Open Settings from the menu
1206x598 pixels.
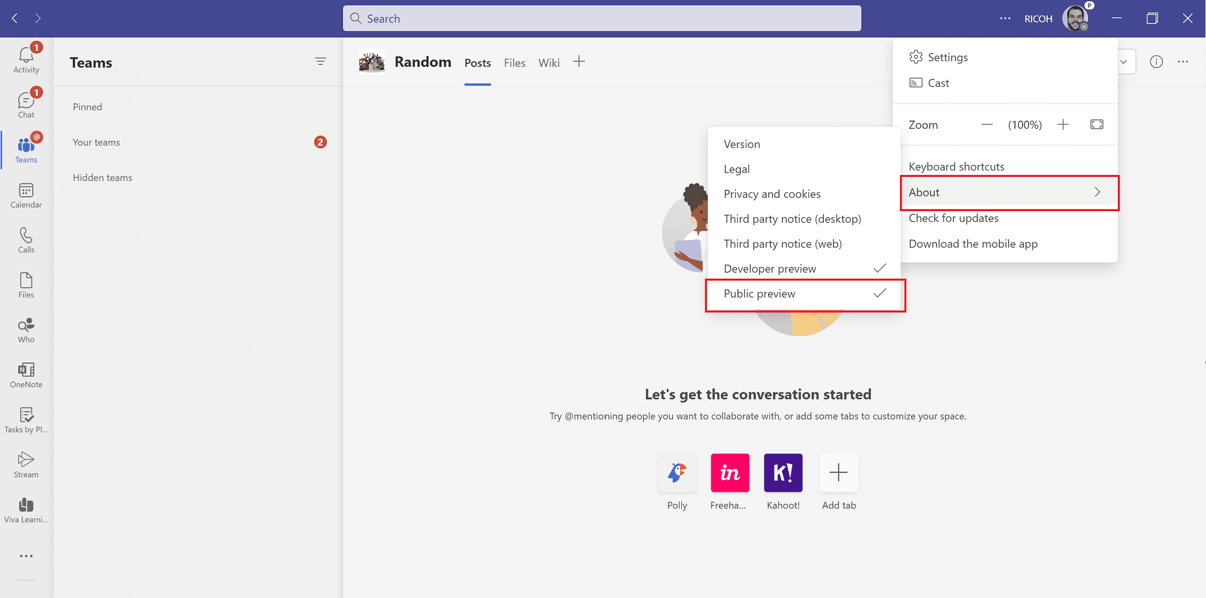click(1005, 57)
